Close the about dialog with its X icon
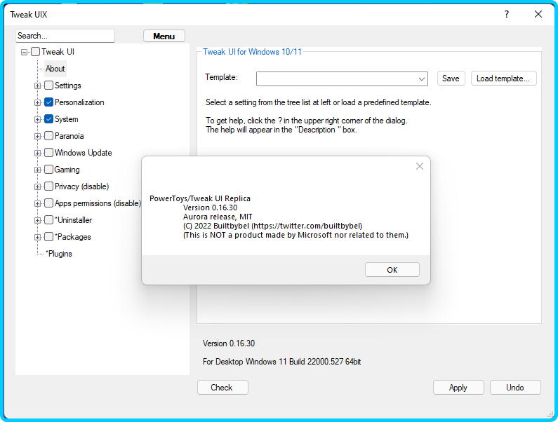The image size is (558, 422). (x=420, y=166)
